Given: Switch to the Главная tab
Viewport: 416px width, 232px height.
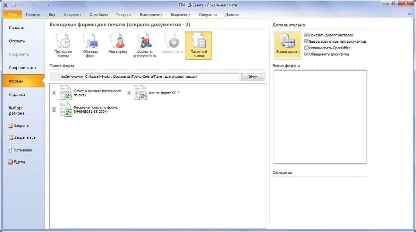Looking at the screenshot, I should [33, 15].
